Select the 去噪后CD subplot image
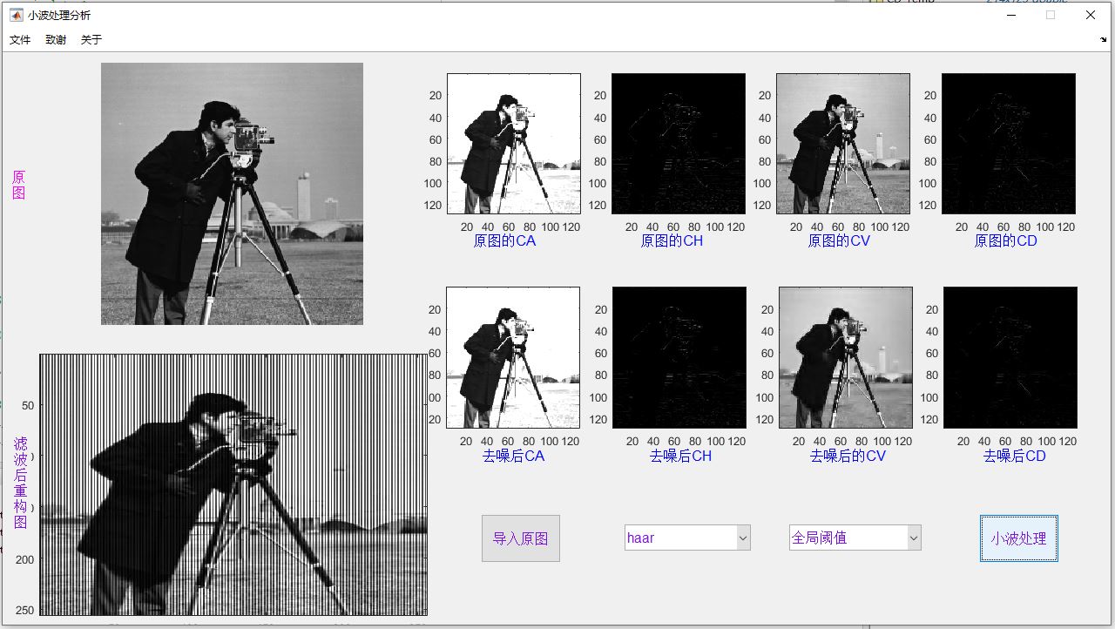This screenshot has width=1115, height=629. 1010,358
